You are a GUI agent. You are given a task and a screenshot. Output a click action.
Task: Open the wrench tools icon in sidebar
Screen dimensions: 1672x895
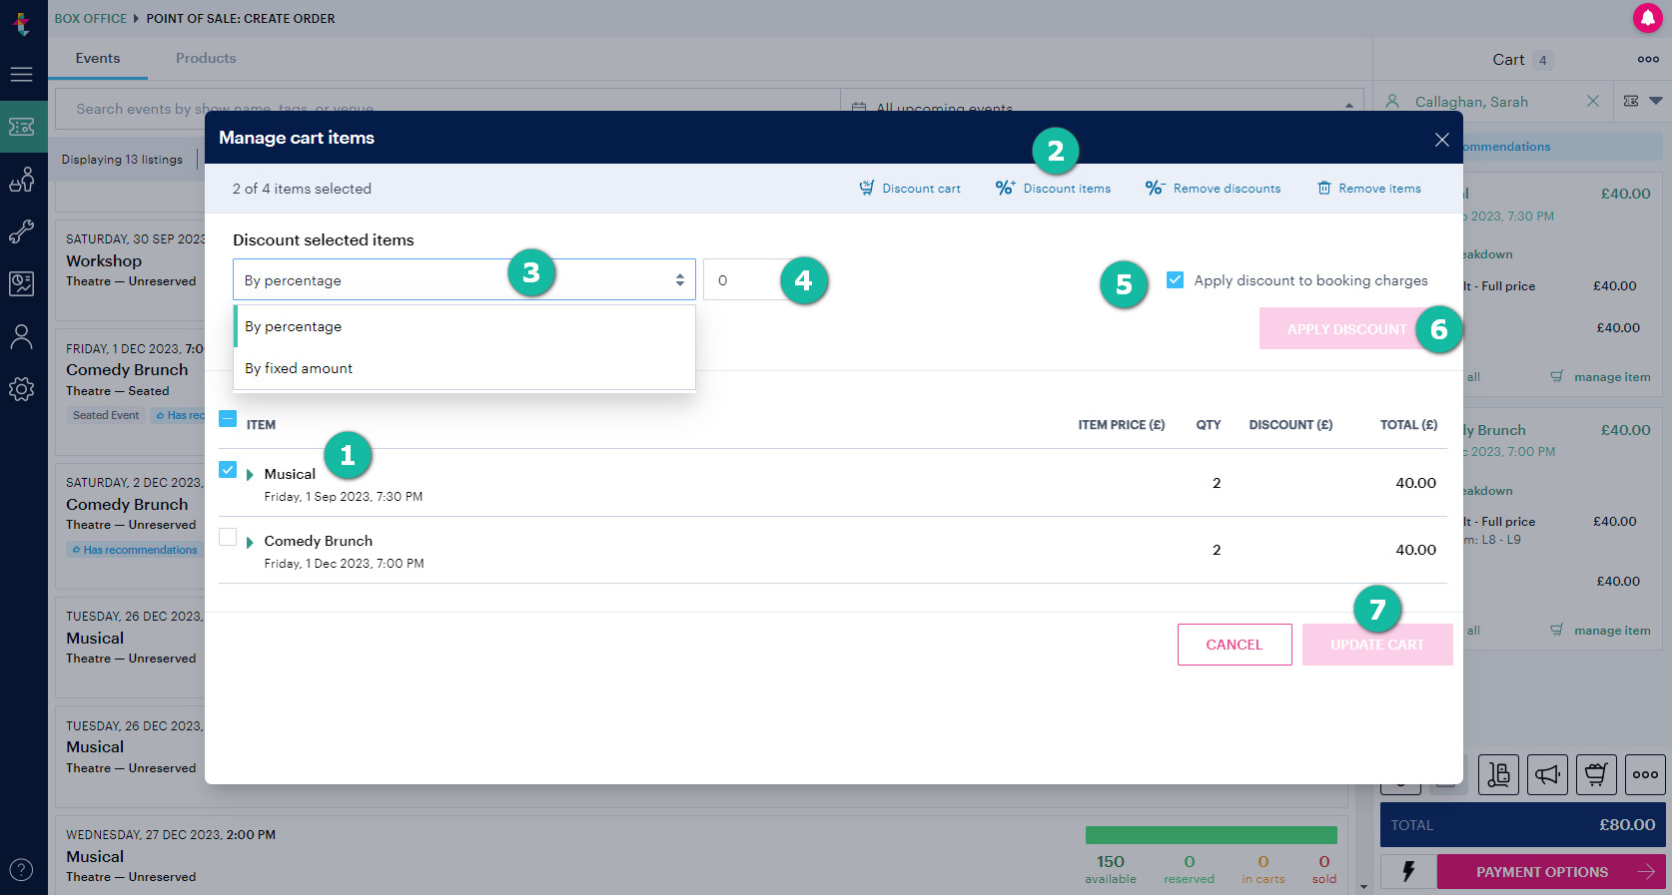(21, 231)
